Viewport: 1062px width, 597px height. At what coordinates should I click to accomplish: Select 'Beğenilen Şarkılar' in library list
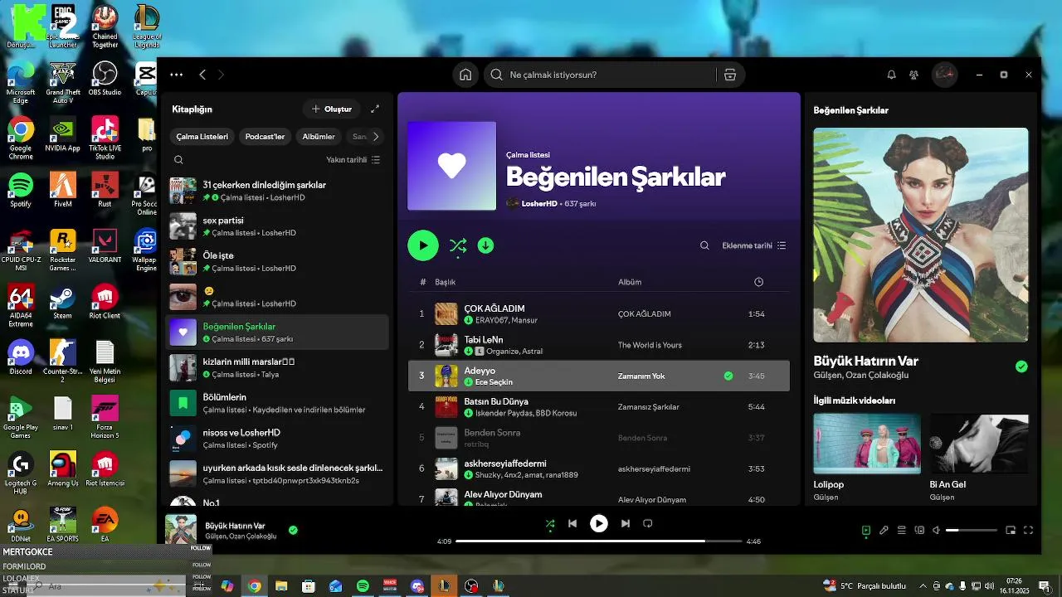tap(276, 332)
